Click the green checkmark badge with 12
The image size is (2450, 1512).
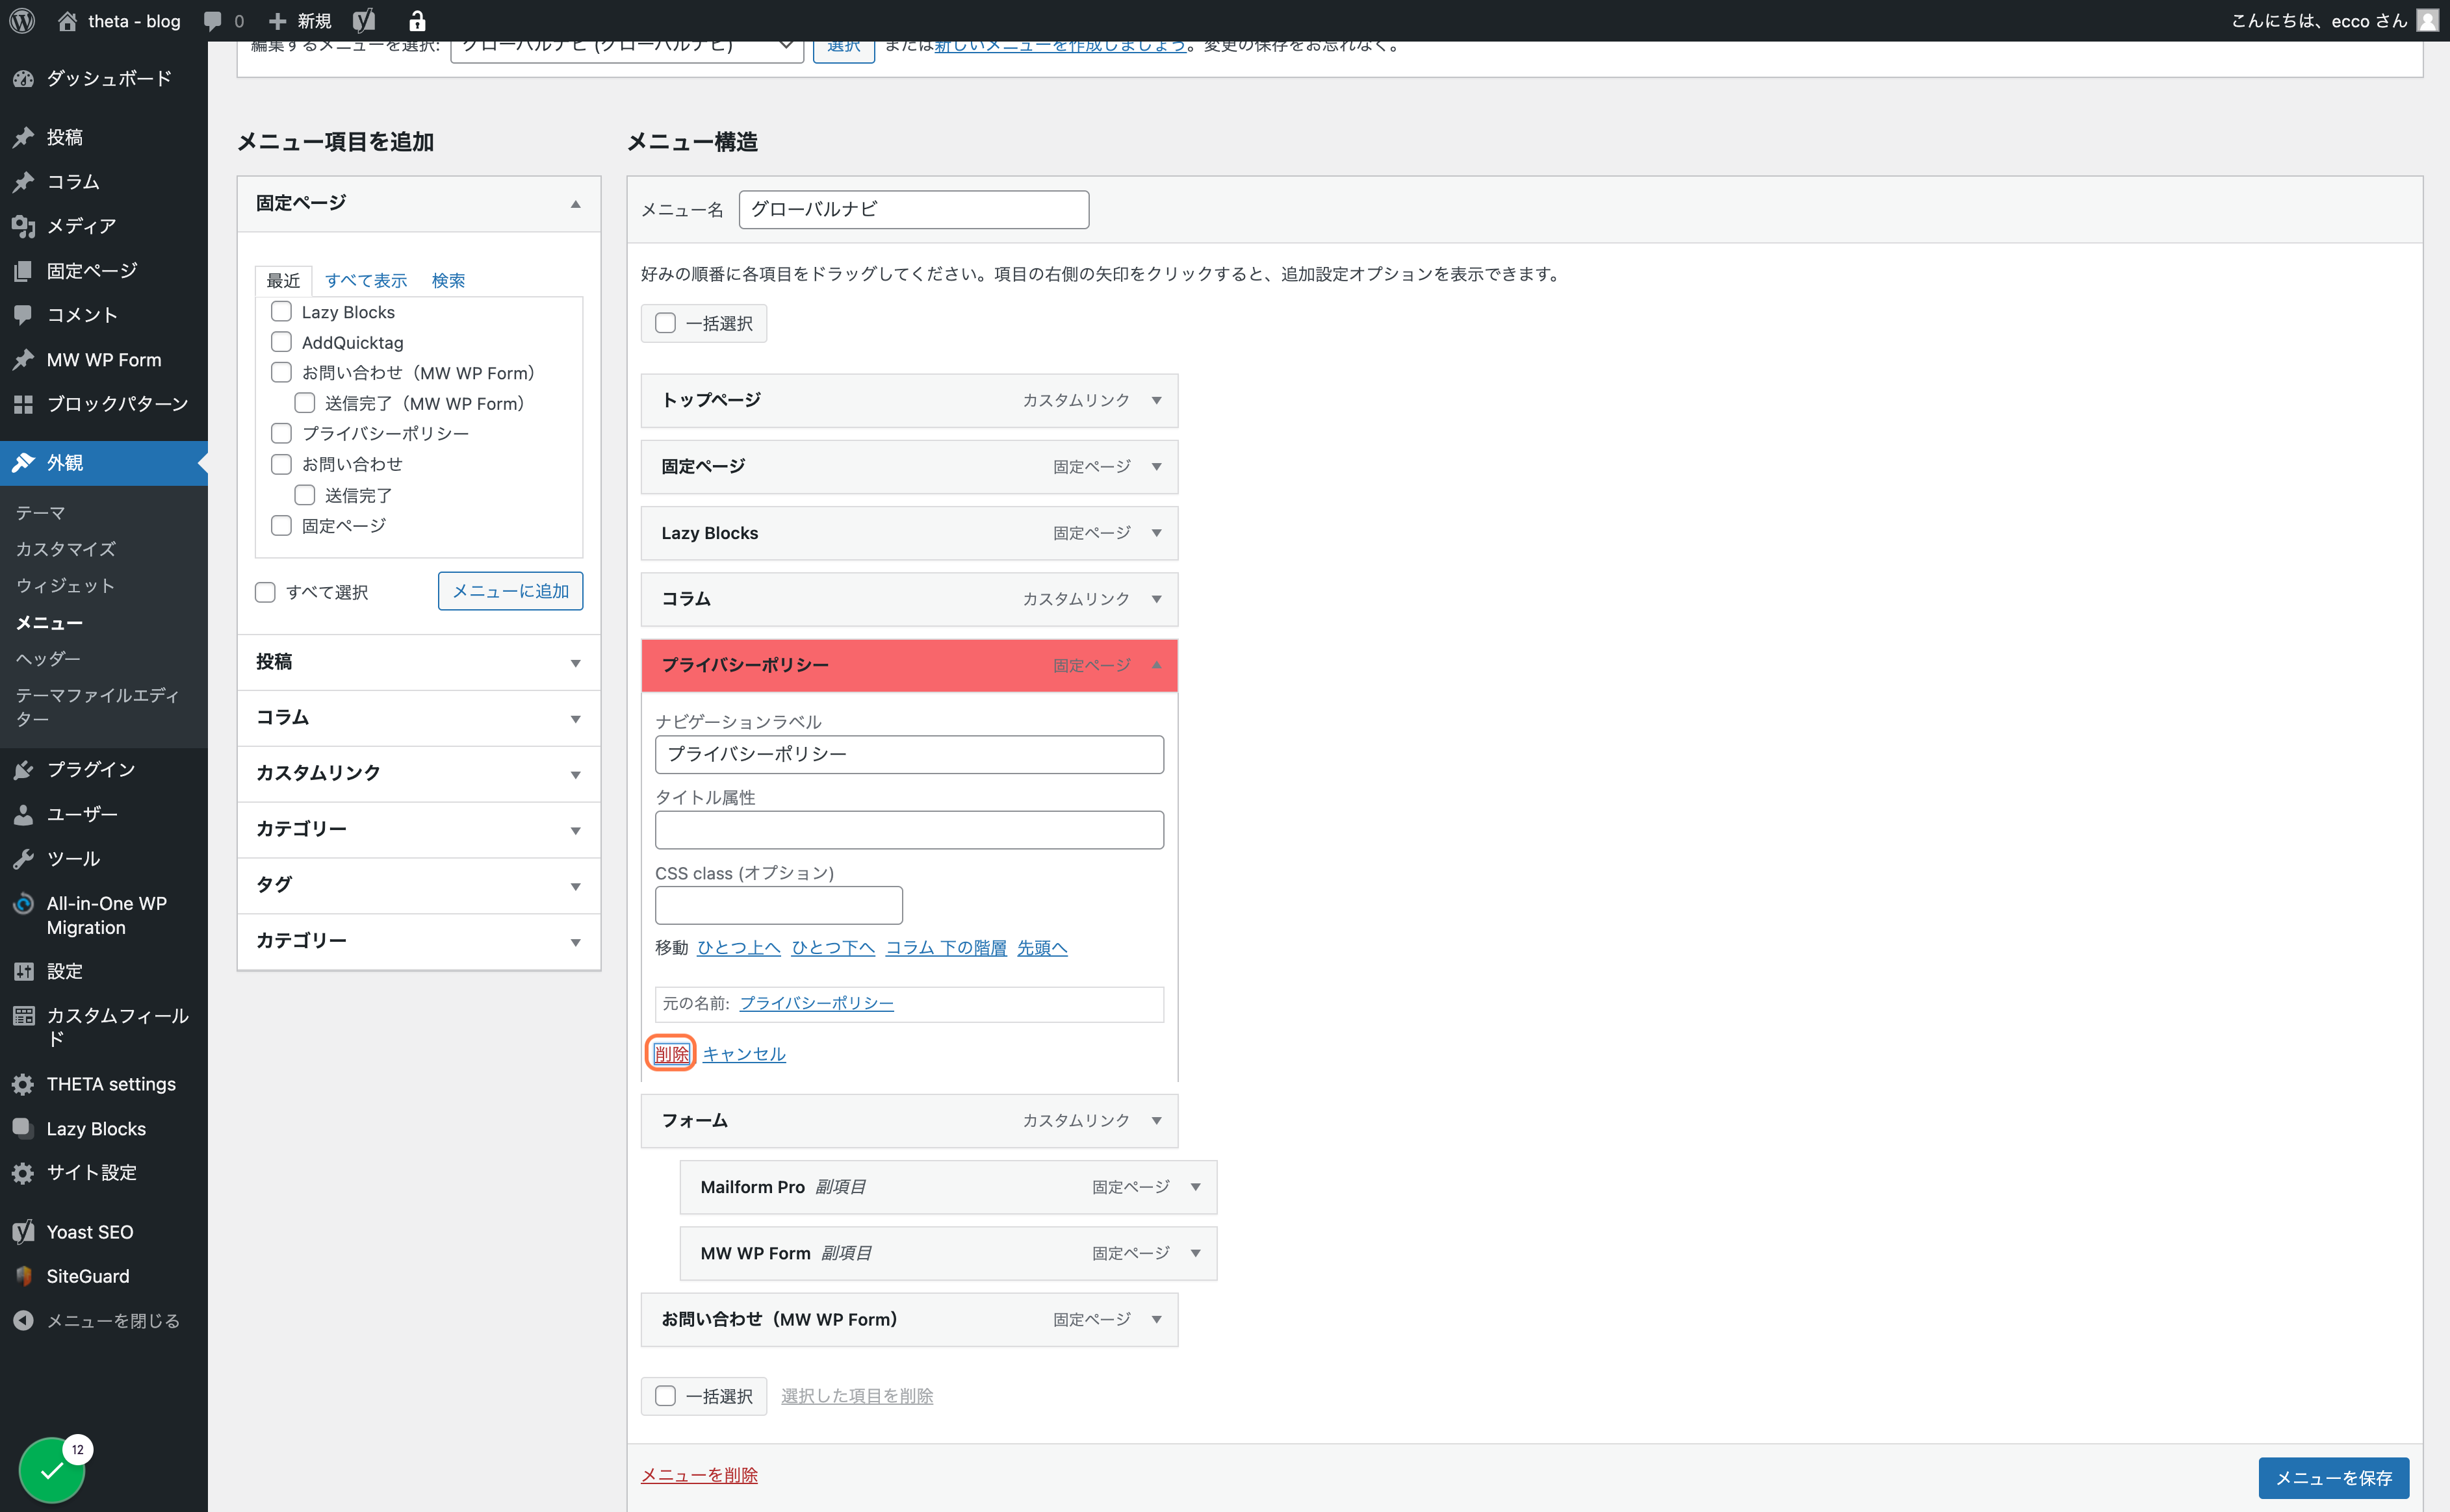click(53, 1469)
